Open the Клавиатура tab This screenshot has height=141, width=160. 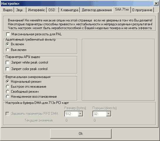[x=69, y=10]
